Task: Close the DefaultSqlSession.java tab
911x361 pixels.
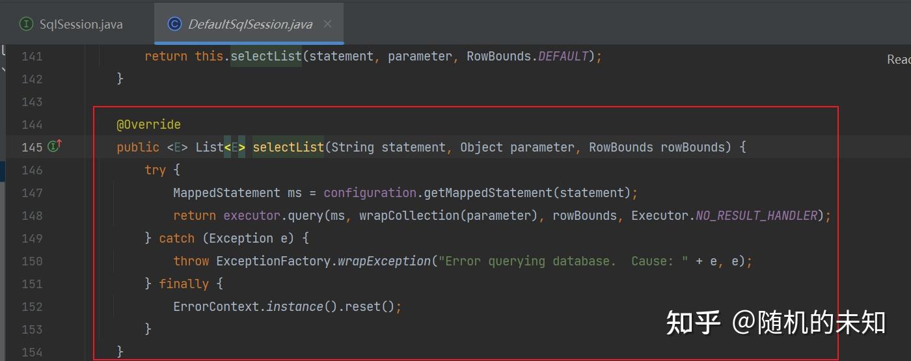Action: point(327,24)
